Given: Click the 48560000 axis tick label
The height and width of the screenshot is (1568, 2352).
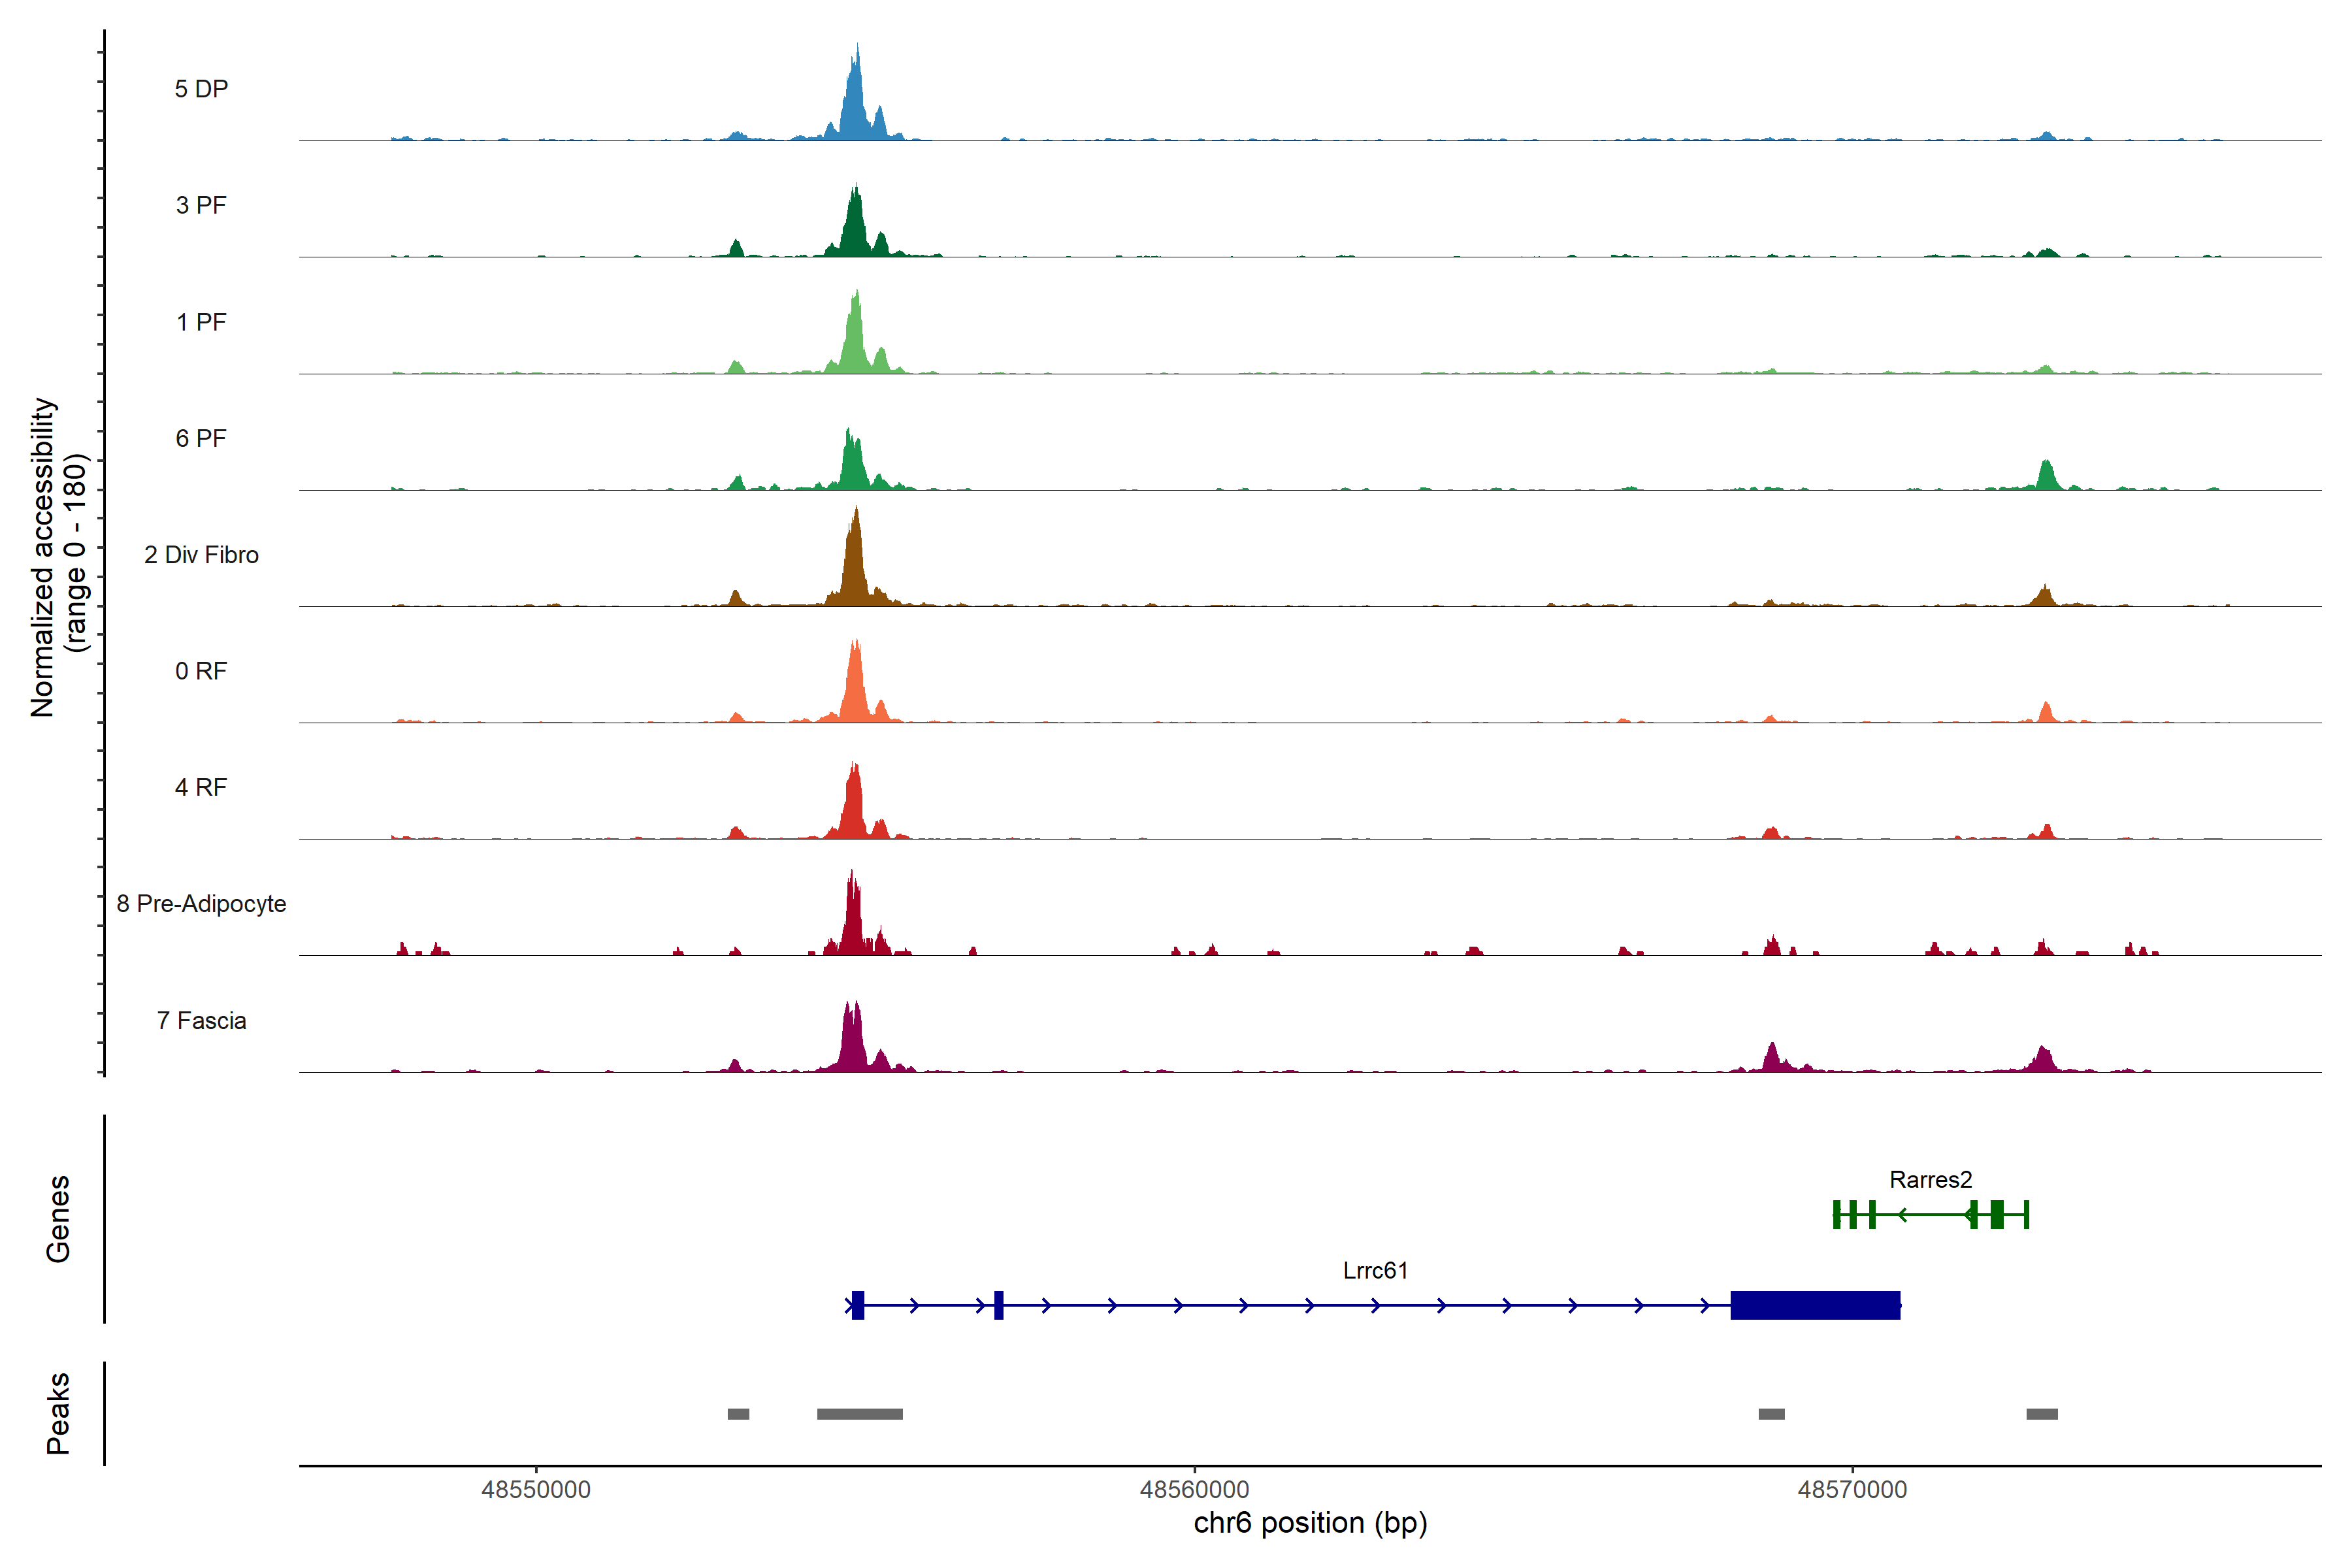Looking at the screenshot, I should [1194, 1490].
